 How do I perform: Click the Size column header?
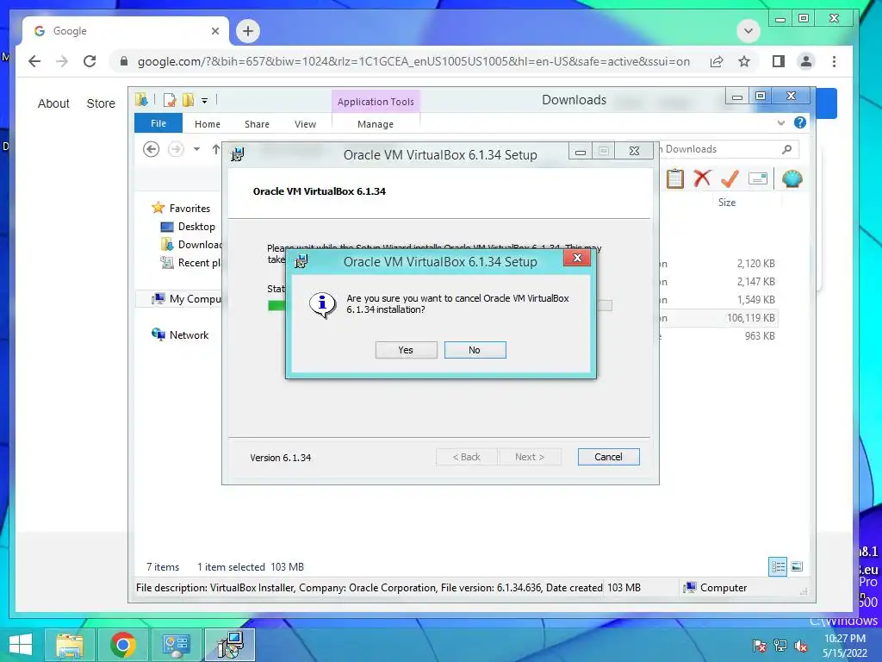[727, 202]
